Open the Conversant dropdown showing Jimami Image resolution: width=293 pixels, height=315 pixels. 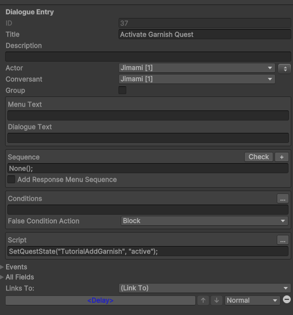click(x=197, y=79)
